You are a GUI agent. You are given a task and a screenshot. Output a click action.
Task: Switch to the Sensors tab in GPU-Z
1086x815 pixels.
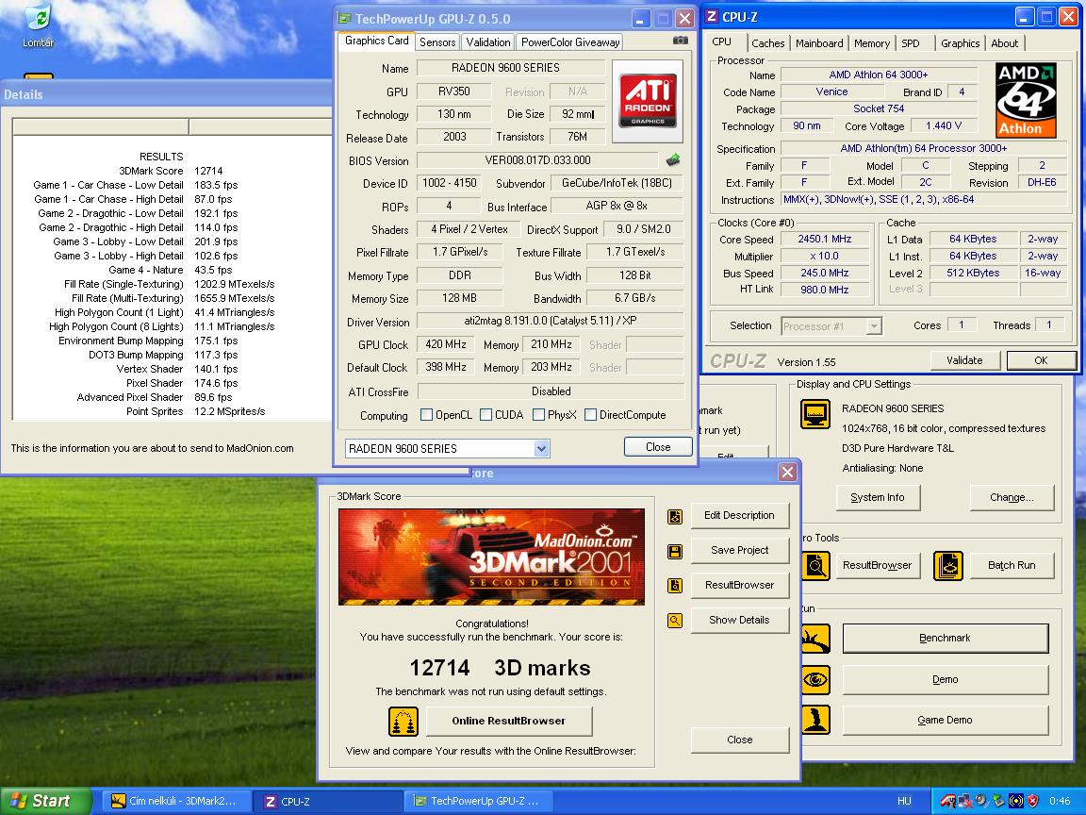(437, 42)
